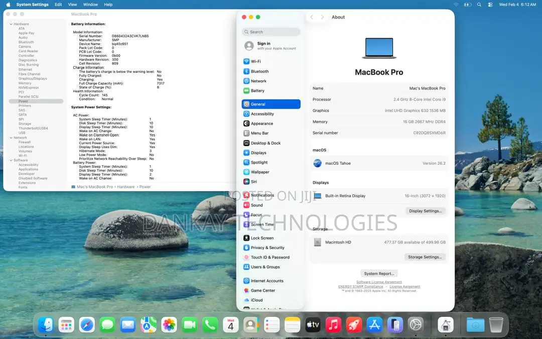542x339 pixels.
Task: Open Apple TV app from the Dock
Action: [313, 325]
